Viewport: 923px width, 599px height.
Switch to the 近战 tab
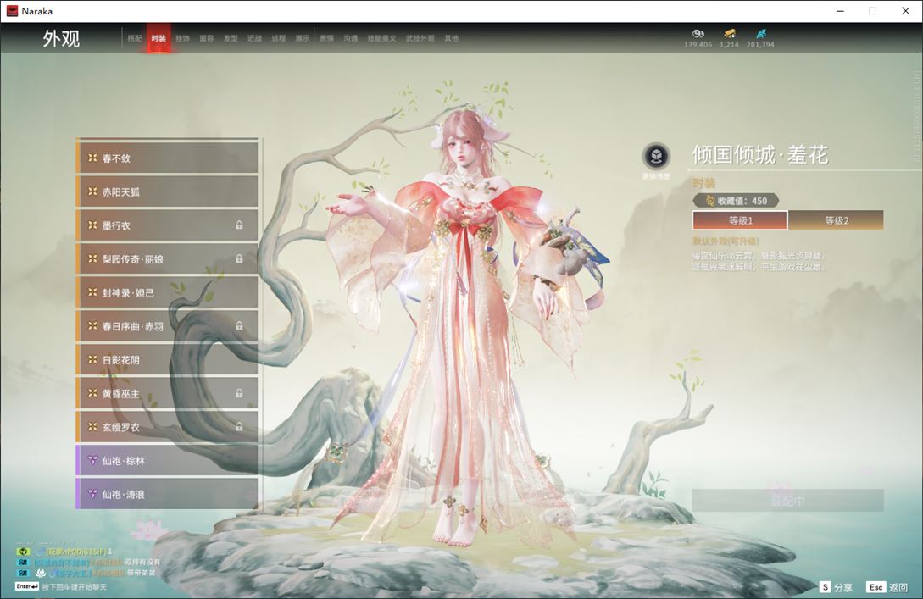[254, 38]
